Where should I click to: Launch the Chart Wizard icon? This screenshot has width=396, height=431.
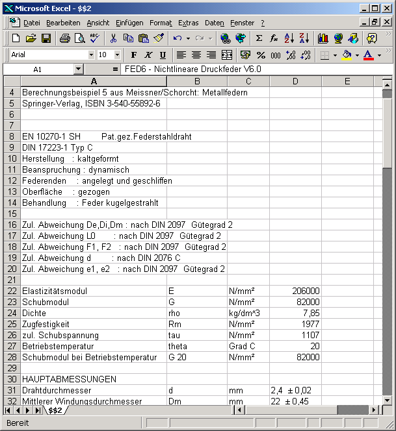pyautogui.click(x=323, y=38)
